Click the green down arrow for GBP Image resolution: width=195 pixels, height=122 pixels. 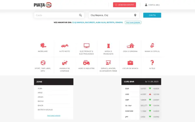pyautogui.click(x=150, y=100)
